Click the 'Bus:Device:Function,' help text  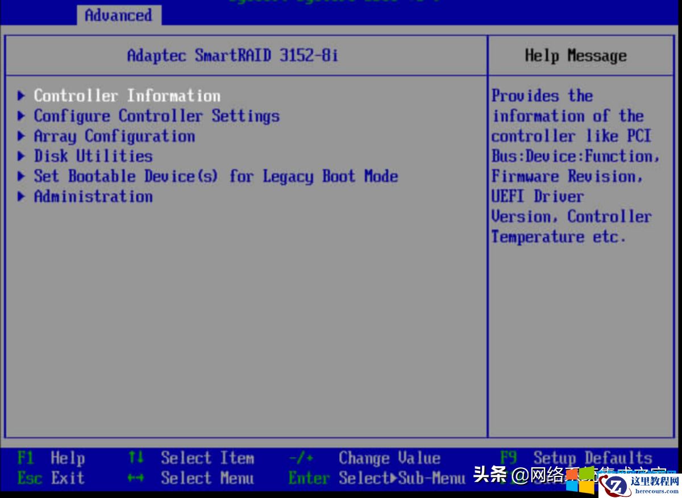coord(576,156)
